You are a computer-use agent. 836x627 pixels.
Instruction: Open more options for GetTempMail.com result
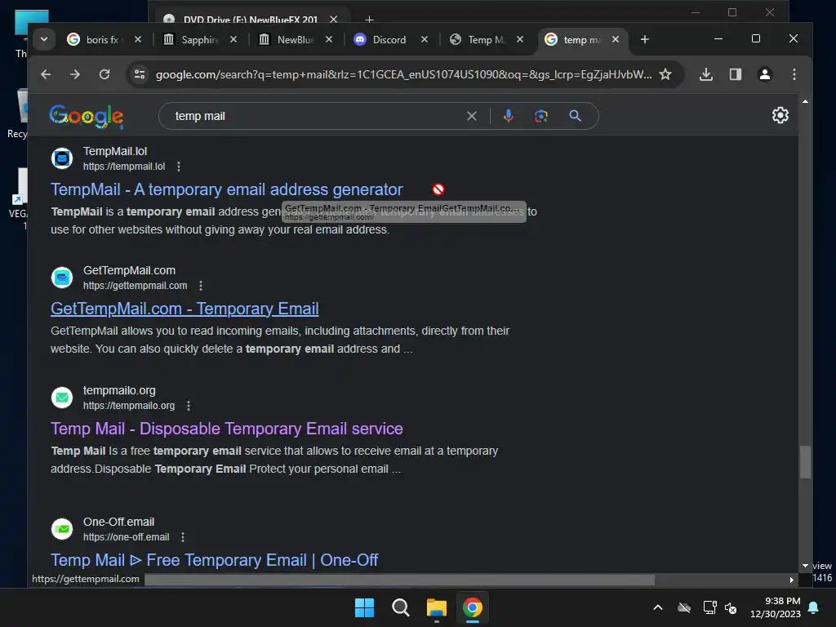click(x=201, y=286)
